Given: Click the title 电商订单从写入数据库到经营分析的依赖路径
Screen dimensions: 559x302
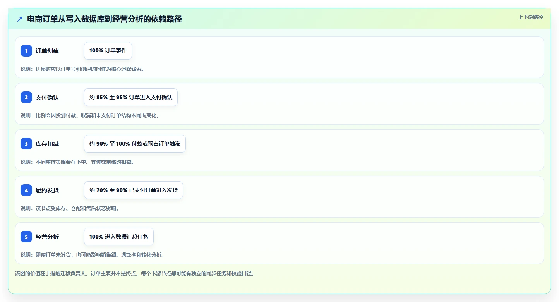Looking at the screenshot, I should click(105, 19).
